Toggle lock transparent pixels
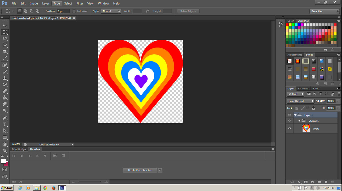This screenshot has height=191, width=342. click(297, 108)
